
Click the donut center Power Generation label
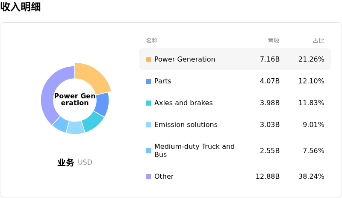75,99
